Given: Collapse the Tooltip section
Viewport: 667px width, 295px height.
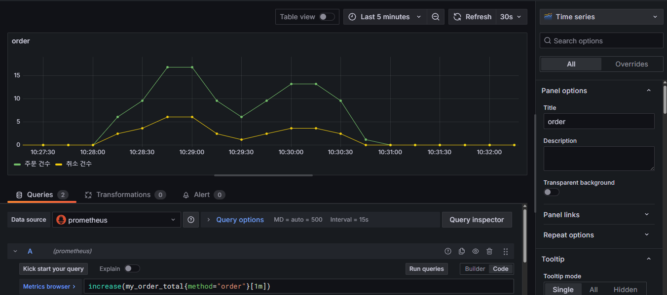Looking at the screenshot, I should click(648, 259).
